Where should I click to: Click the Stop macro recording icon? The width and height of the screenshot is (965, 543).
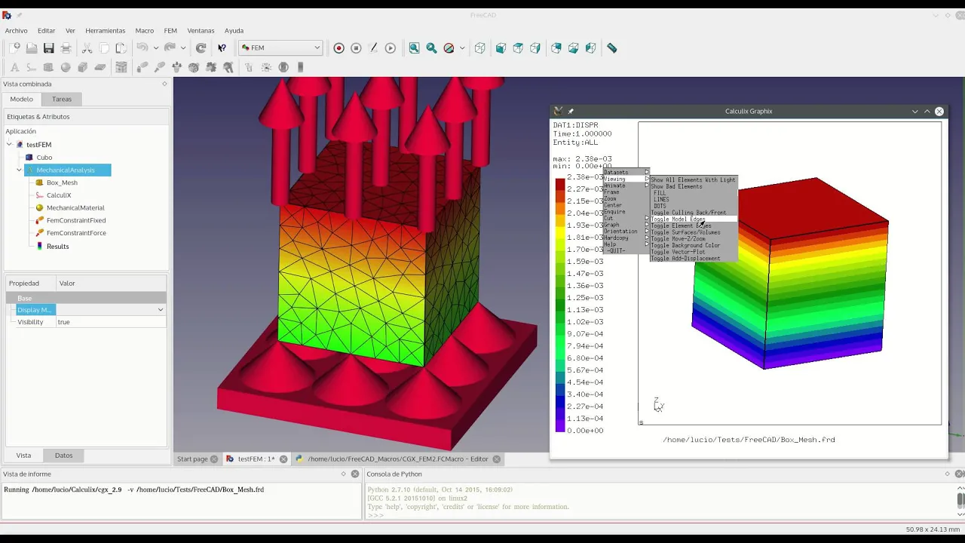click(356, 48)
